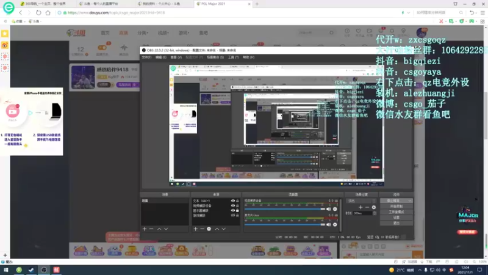Open the notification center in the taskbar
The image size is (488, 275).
[x=479, y=269]
